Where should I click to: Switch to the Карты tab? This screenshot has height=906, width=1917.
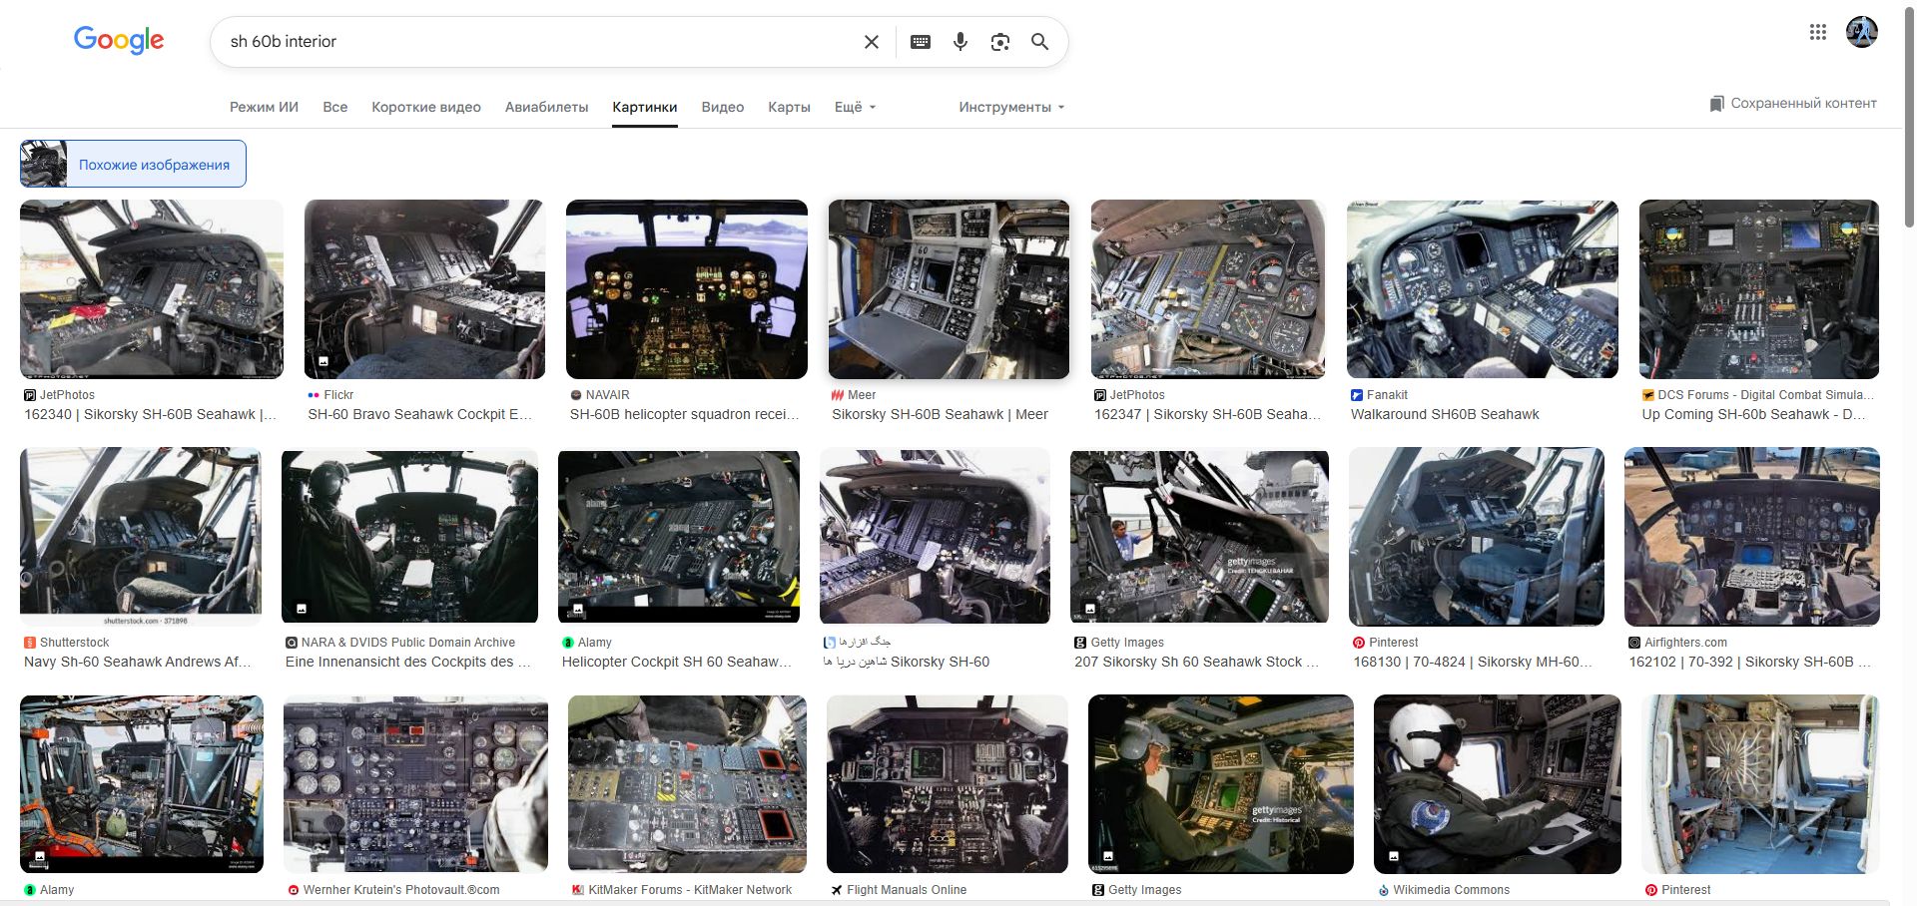coord(789,107)
